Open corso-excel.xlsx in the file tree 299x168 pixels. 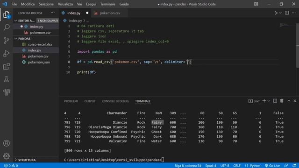(36, 44)
